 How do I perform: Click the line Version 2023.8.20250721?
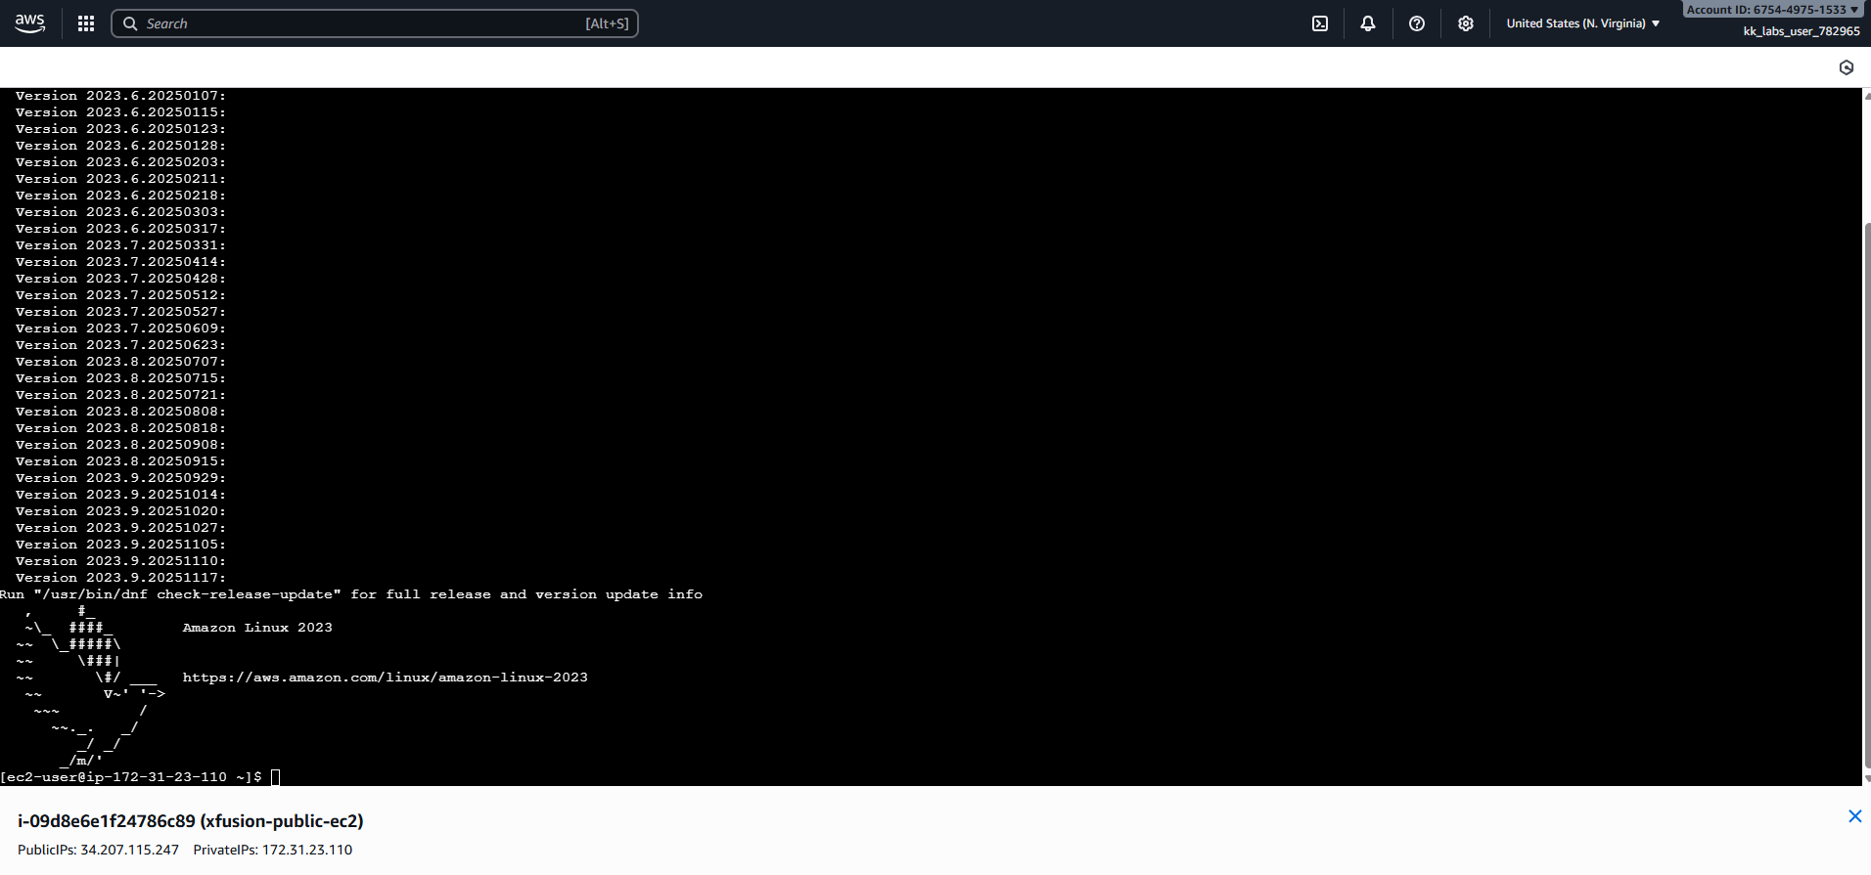point(120,395)
